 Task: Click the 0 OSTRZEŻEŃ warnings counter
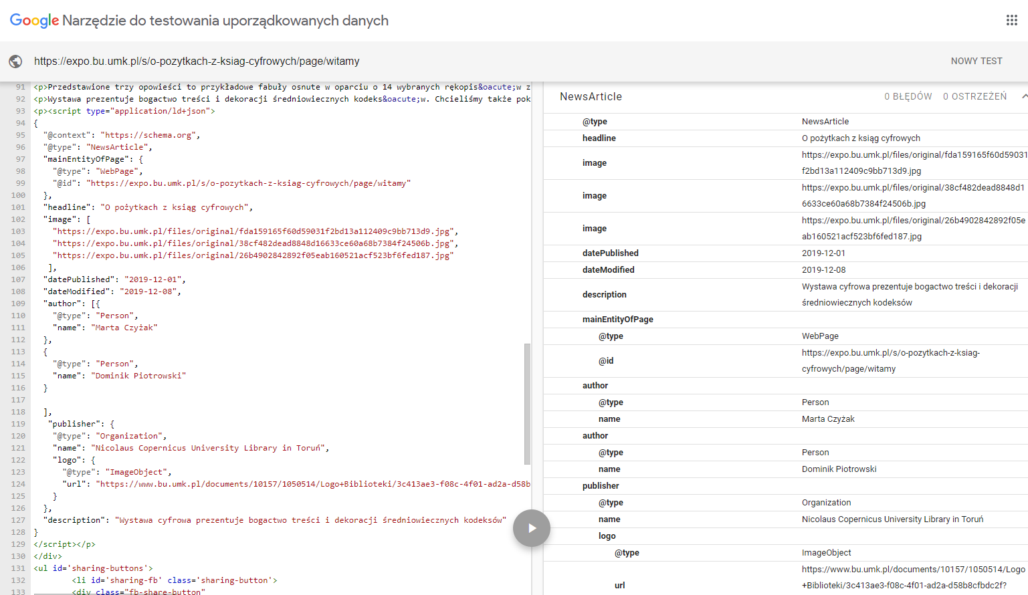(974, 96)
